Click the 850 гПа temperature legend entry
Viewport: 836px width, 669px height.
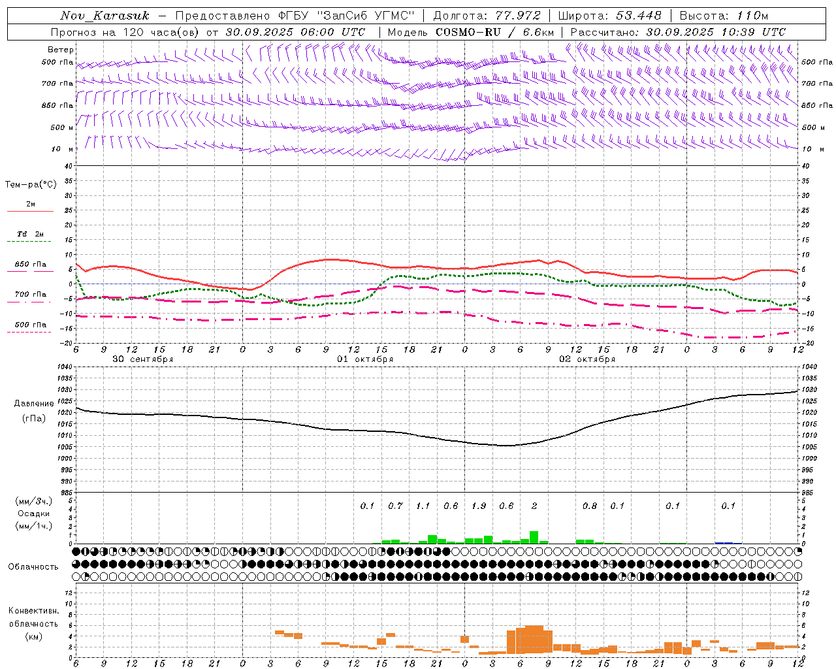pyautogui.click(x=31, y=264)
